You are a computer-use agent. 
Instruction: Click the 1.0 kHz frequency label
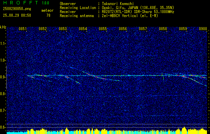tap(3, 60)
